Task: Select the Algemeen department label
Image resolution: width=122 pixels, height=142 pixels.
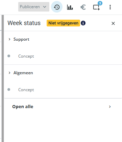Action: pos(23,73)
